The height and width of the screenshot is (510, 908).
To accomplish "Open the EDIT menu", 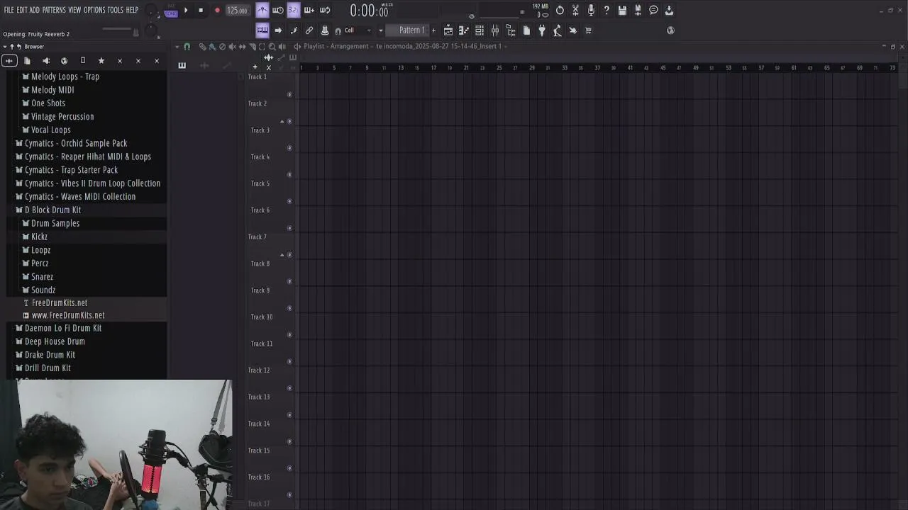I will point(22,10).
